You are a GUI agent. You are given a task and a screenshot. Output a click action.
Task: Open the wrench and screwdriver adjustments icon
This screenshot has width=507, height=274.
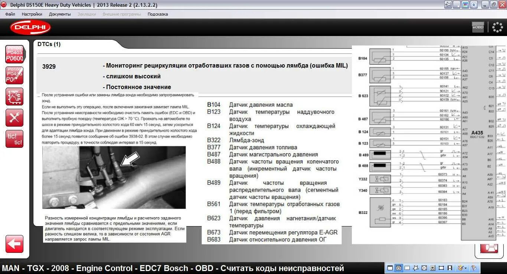[14, 118]
